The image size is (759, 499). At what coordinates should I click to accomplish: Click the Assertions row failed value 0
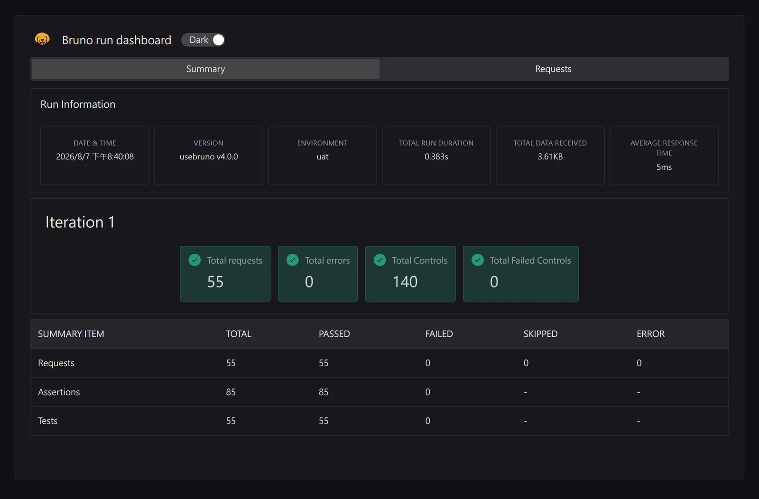(x=428, y=392)
